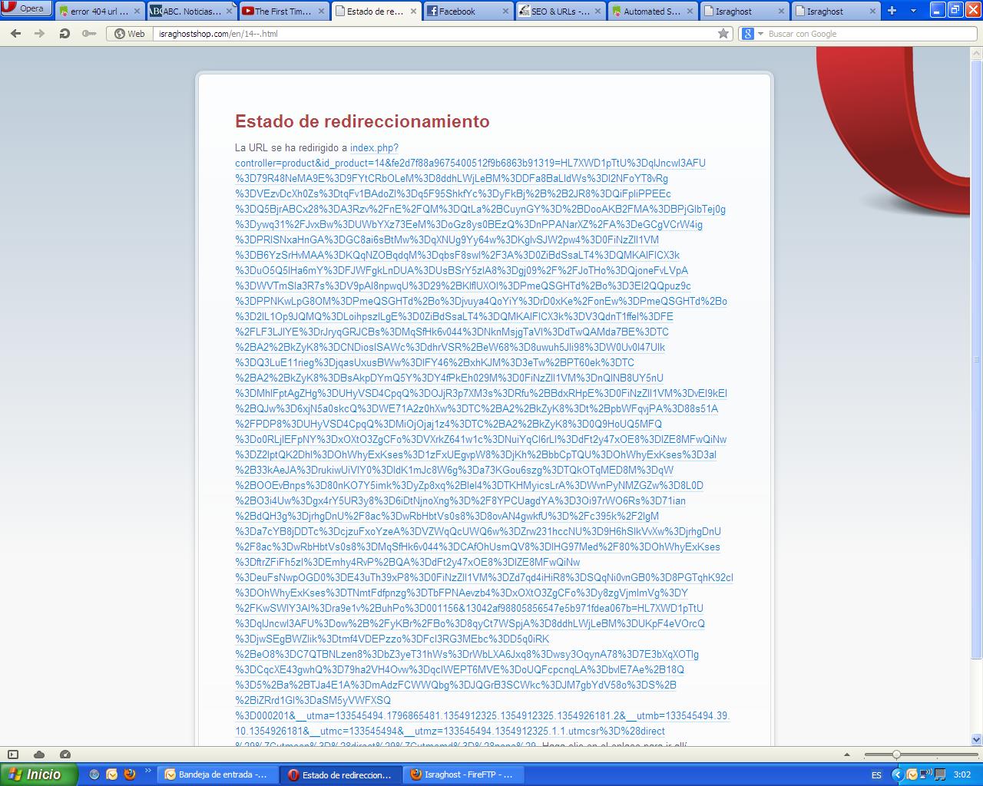Open the Inicio start menu
This screenshot has height=786, width=983.
(x=38, y=774)
